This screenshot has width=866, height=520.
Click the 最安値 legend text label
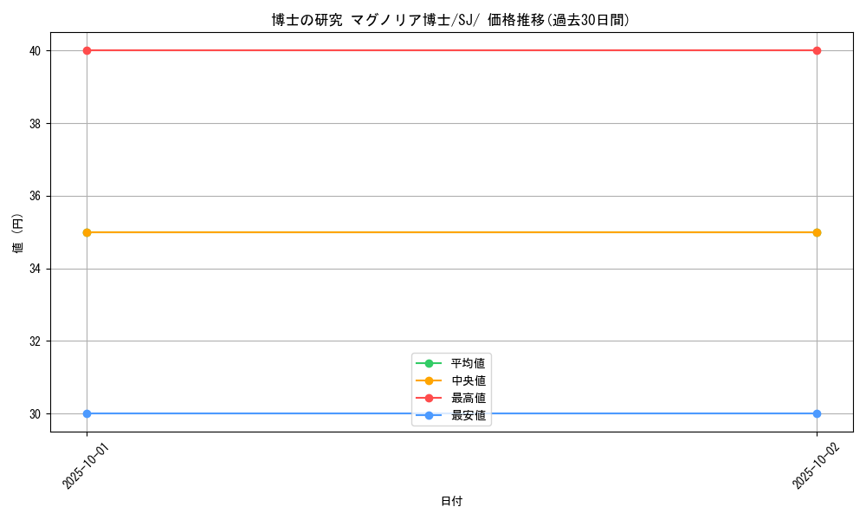(469, 415)
